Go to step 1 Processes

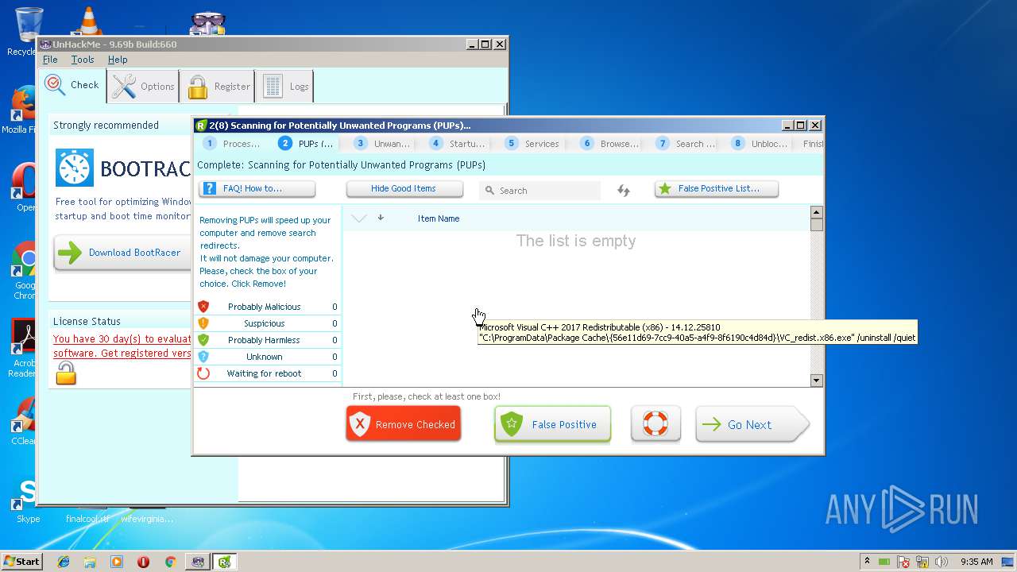[x=231, y=144]
